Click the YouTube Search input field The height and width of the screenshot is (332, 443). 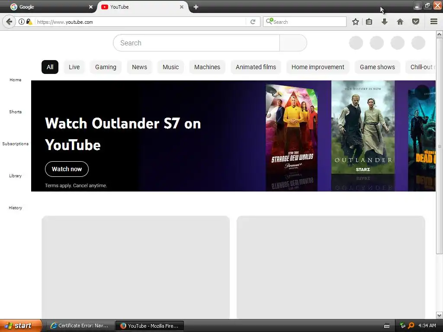pyautogui.click(x=196, y=43)
